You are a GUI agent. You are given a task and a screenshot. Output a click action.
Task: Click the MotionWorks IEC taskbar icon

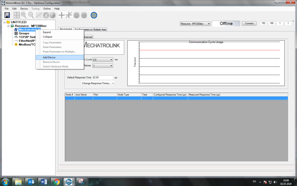69,182
